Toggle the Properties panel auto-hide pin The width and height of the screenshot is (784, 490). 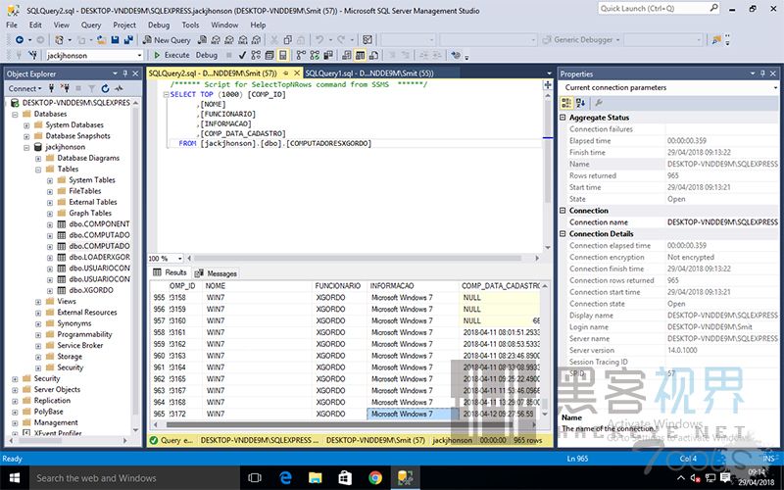point(762,73)
